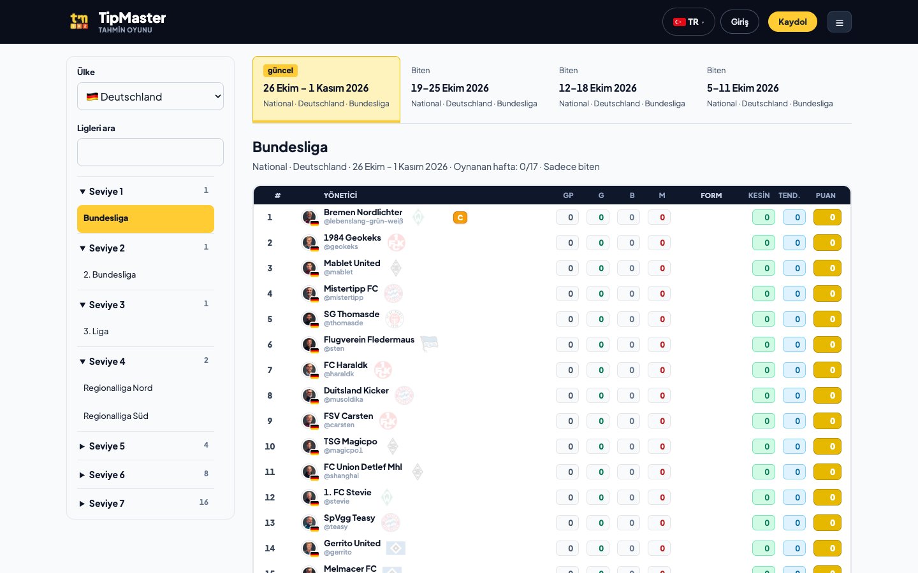Expand the Seviye 5 section
Screen dimensions: 918x573
click(145, 446)
